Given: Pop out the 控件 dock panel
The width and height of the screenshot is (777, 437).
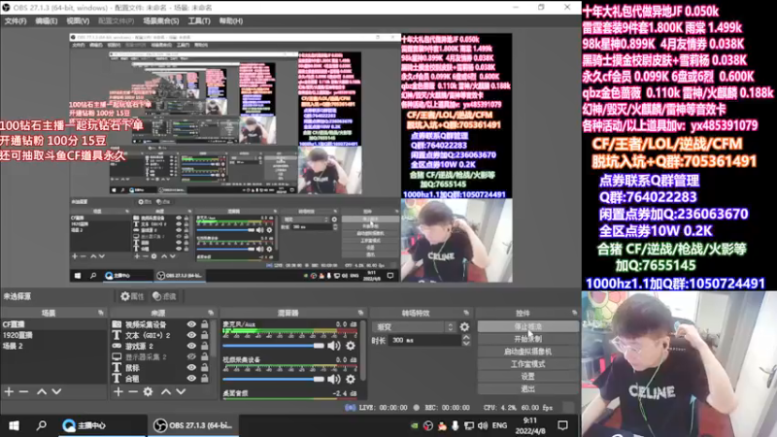Looking at the screenshot, I should click(x=574, y=313).
